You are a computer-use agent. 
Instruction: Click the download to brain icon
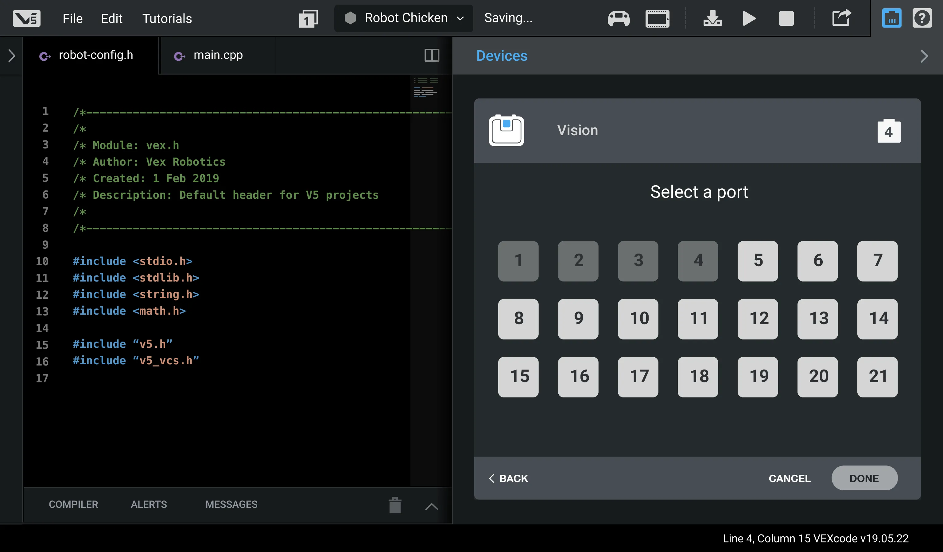(x=712, y=19)
